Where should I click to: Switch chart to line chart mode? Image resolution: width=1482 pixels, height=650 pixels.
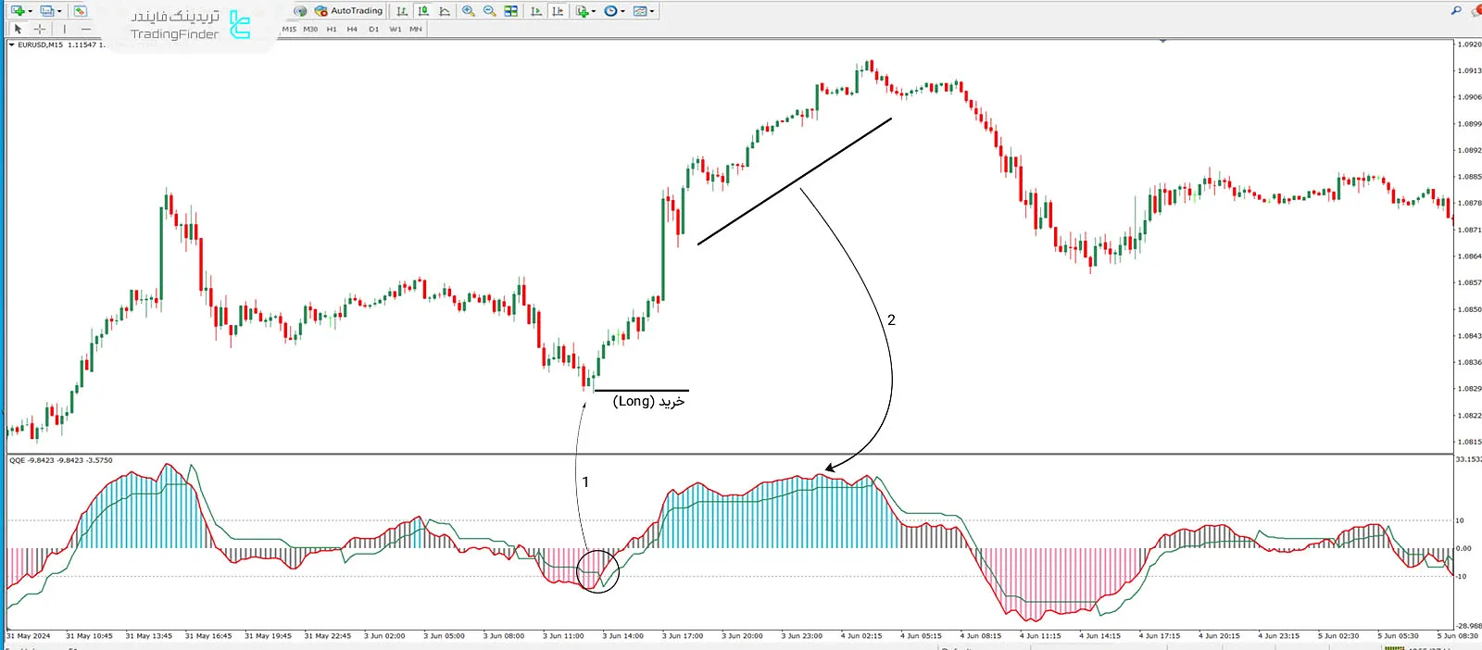(445, 11)
